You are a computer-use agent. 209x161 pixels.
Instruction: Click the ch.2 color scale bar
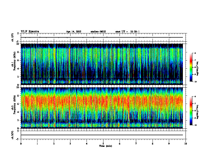coord(191,111)
